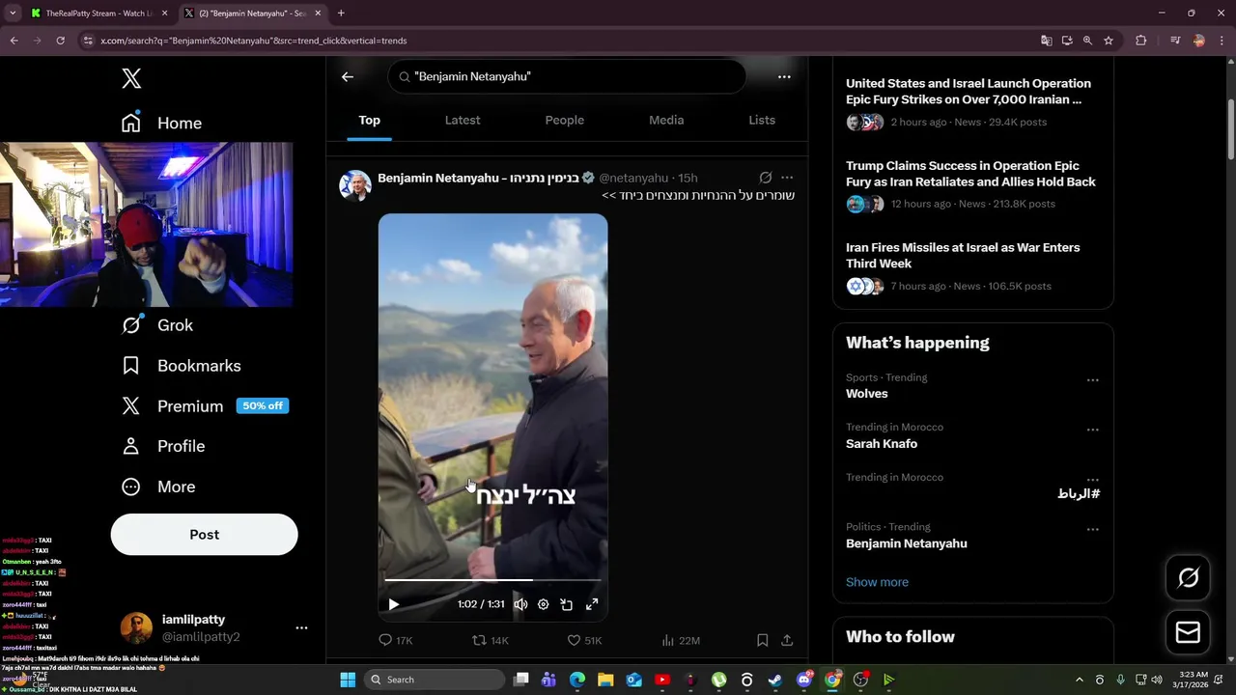Open the Wolves trending topic
Screen dimensions: 1236x695
[866, 394]
